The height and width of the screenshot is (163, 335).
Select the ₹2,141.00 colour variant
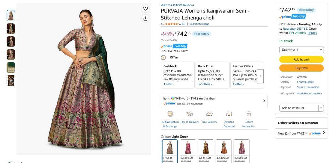pos(205,151)
